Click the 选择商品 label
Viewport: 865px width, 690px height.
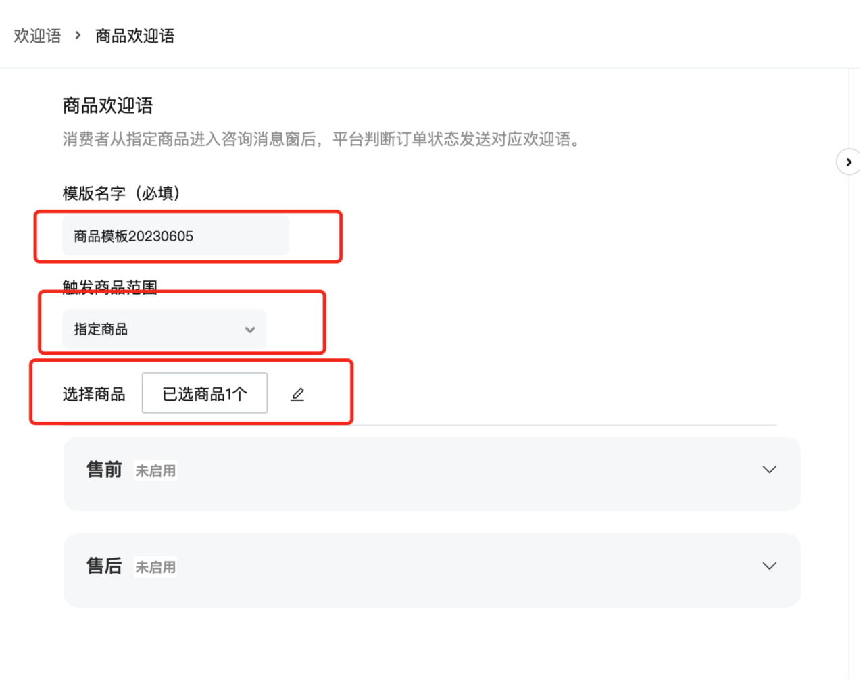click(94, 395)
